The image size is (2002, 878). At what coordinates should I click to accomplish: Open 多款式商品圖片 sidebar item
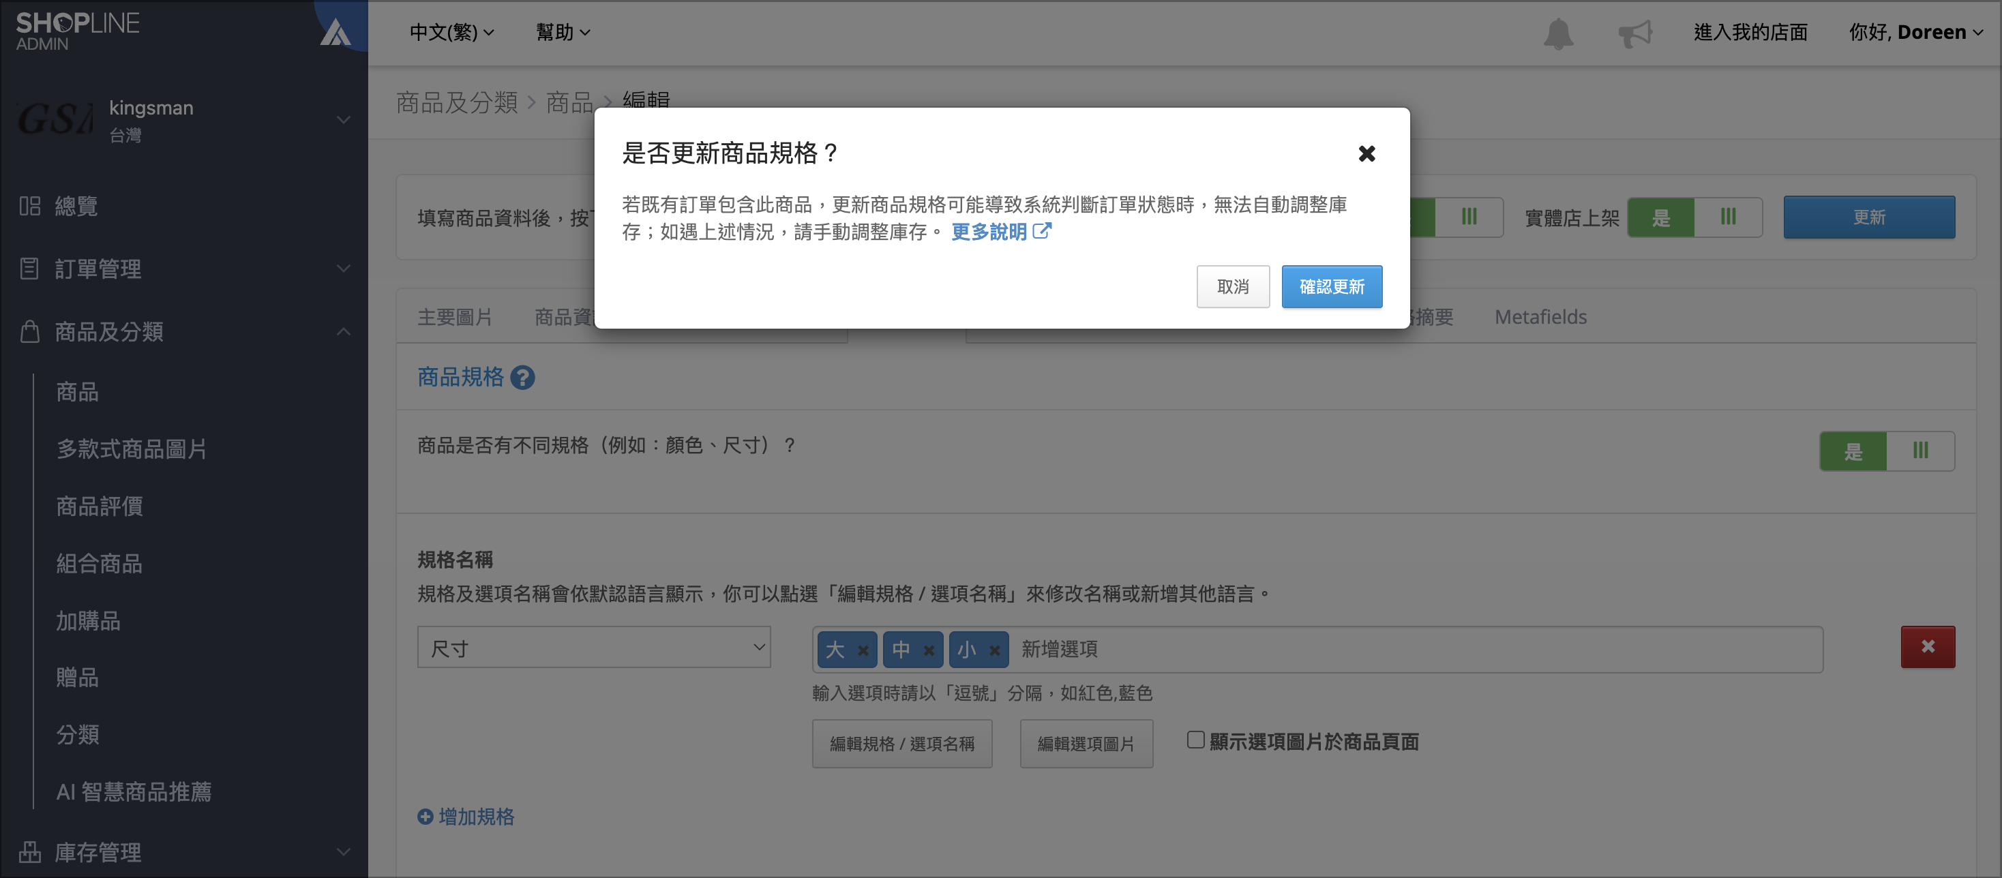coord(132,449)
